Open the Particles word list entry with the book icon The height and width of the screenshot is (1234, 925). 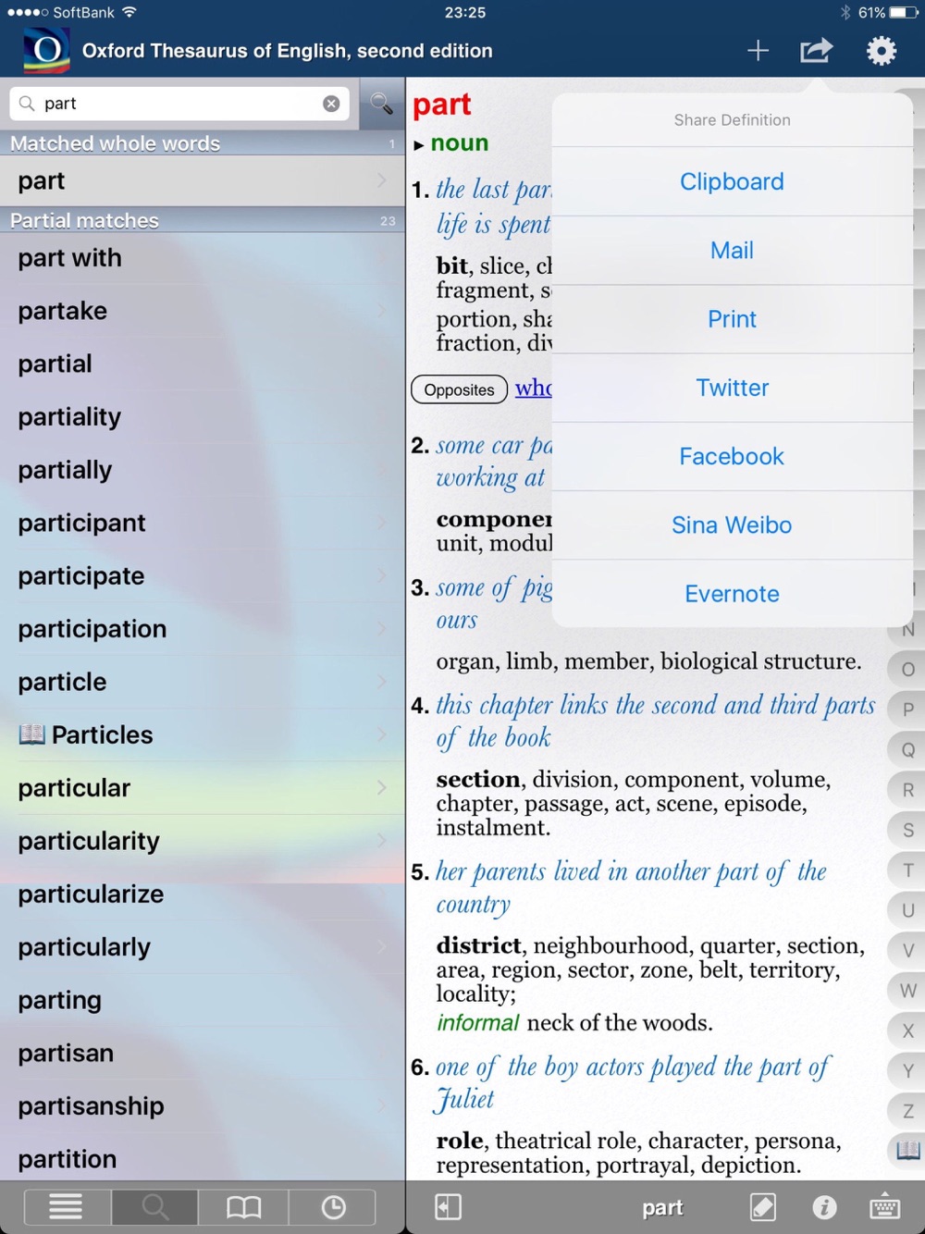202,735
